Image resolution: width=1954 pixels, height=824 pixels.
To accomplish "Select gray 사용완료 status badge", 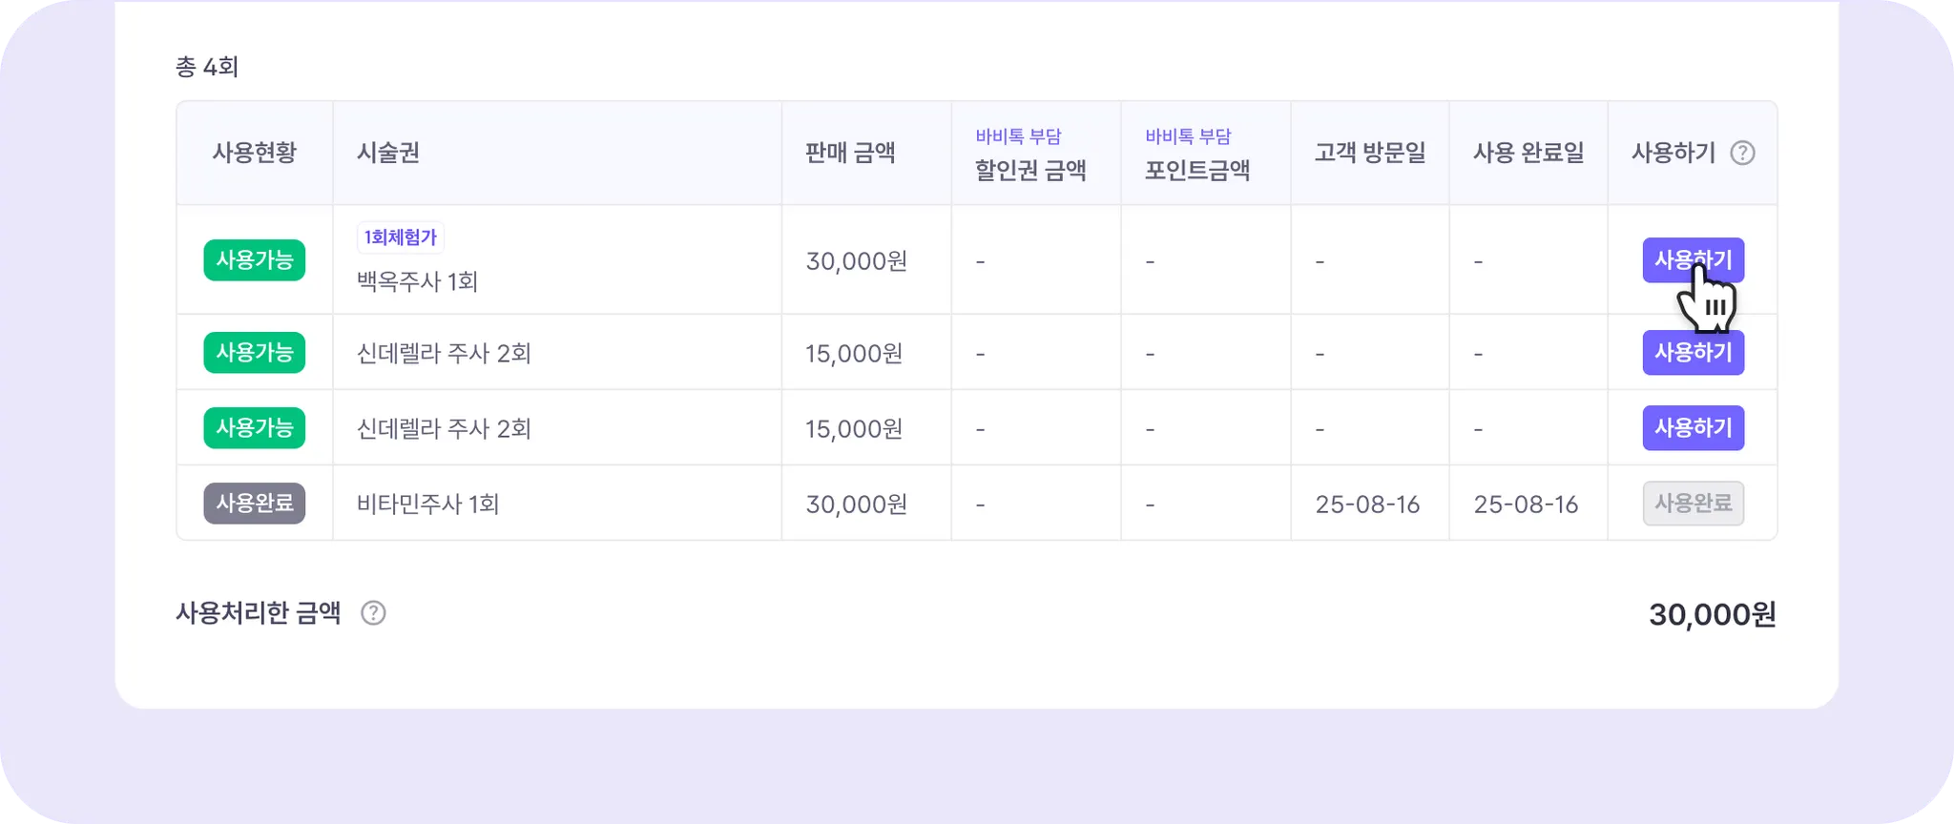I will (x=255, y=503).
